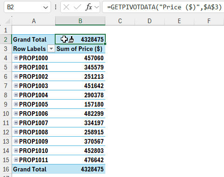Viewport: 224px width, 177px height.
Task: Select row 12 header
Action: [x=6, y=132]
